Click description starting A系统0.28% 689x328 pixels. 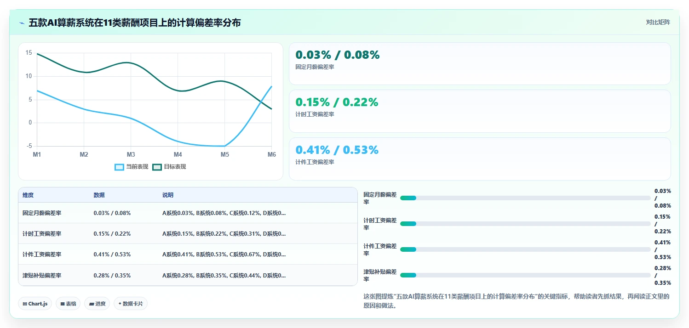[x=224, y=276]
